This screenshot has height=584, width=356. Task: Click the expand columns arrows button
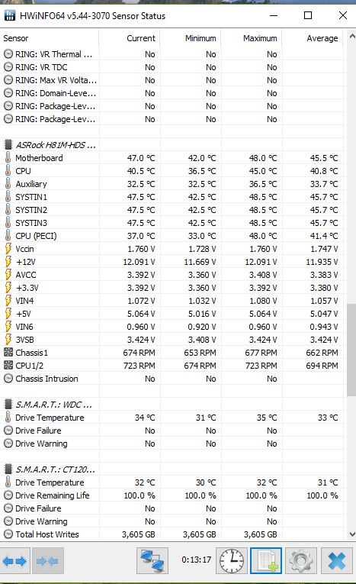coord(15,560)
